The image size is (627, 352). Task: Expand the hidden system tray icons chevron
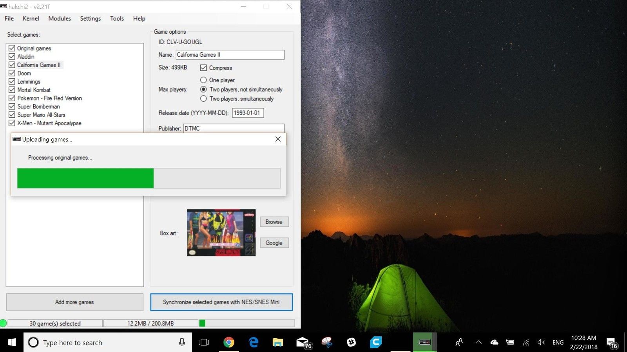[478, 342]
